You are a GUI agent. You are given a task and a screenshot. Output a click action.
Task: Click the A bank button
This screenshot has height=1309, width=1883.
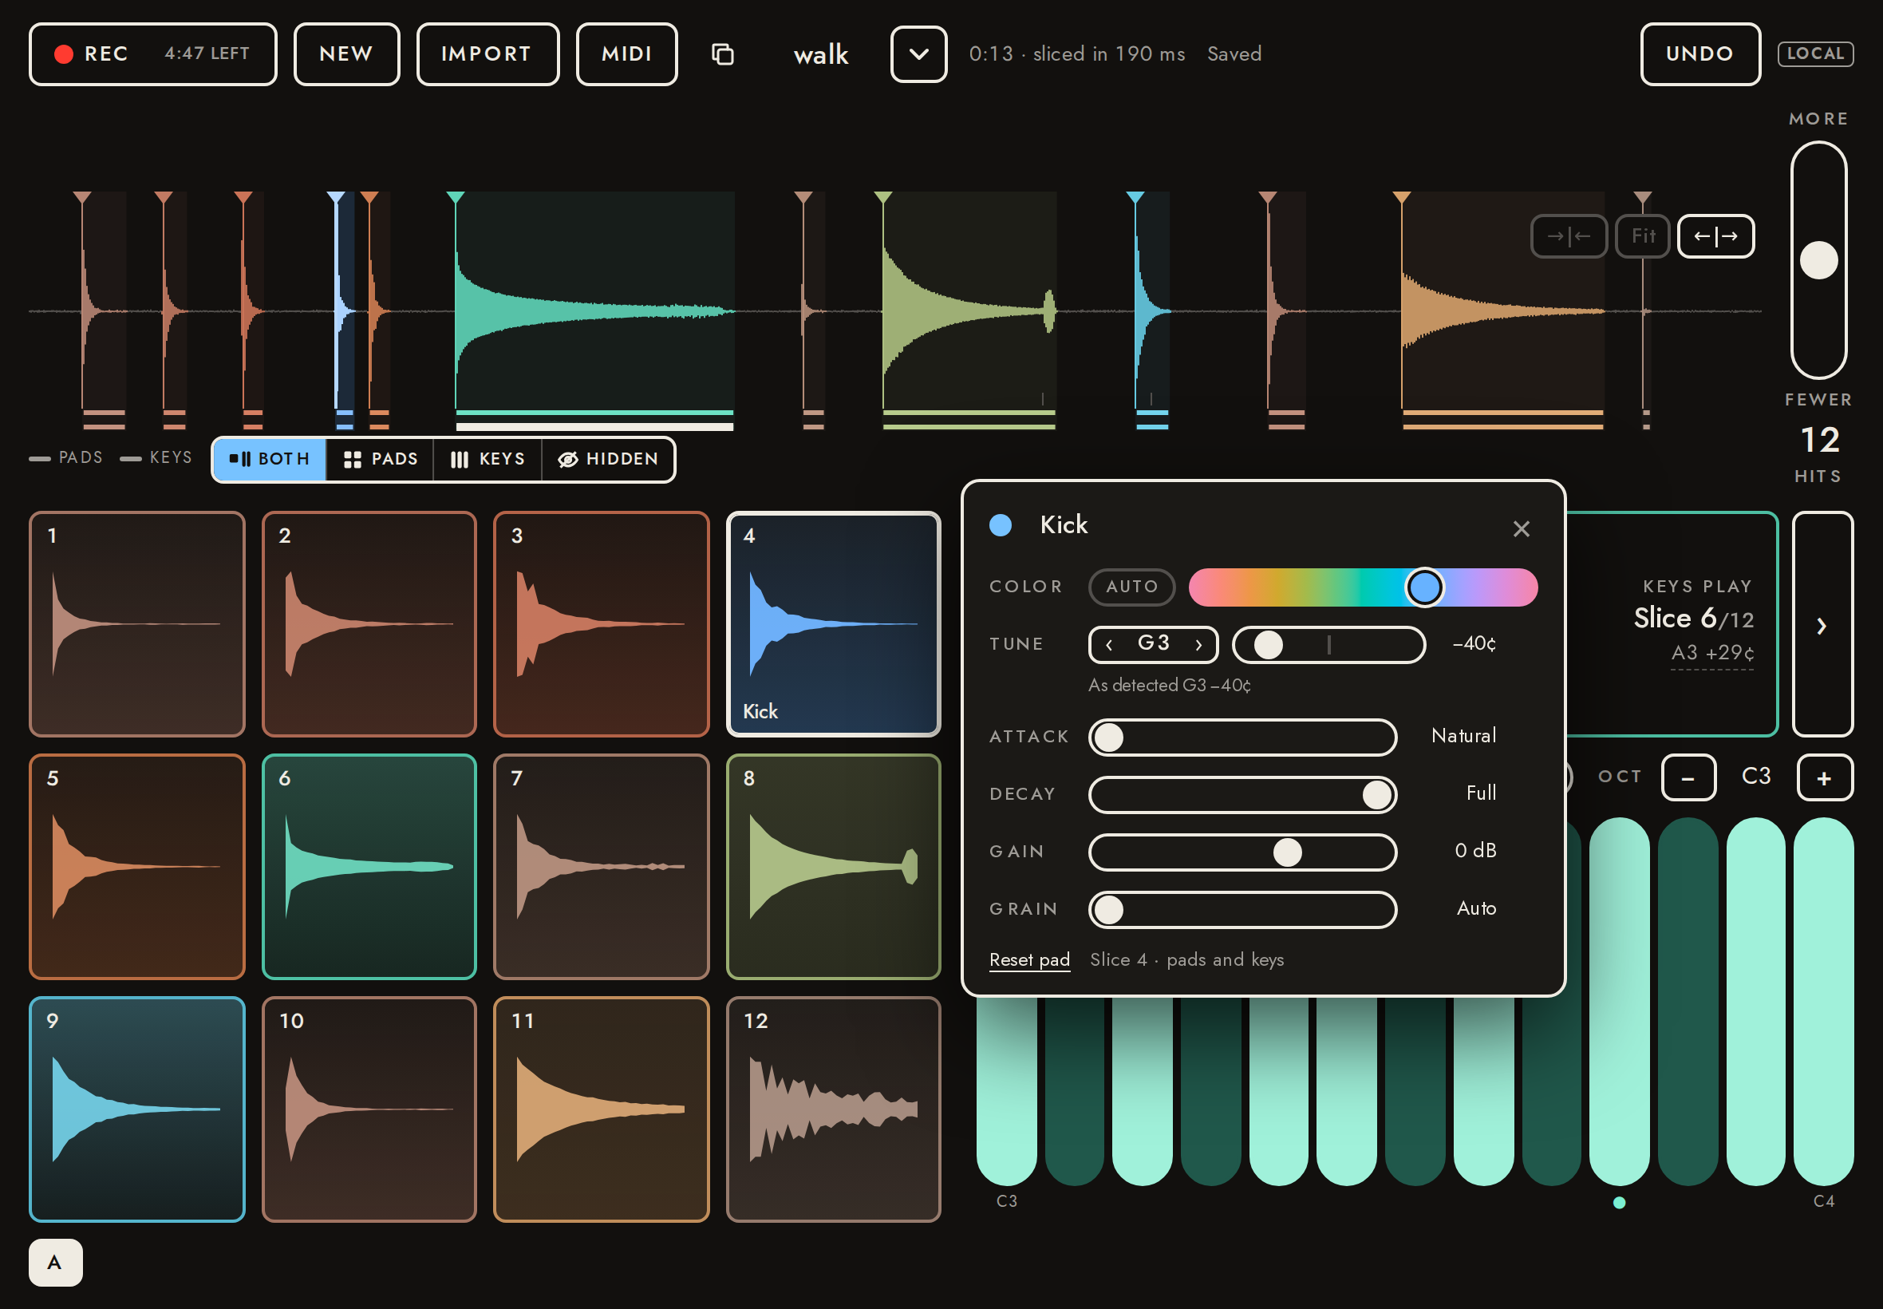pyautogui.click(x=55, y=1262)
